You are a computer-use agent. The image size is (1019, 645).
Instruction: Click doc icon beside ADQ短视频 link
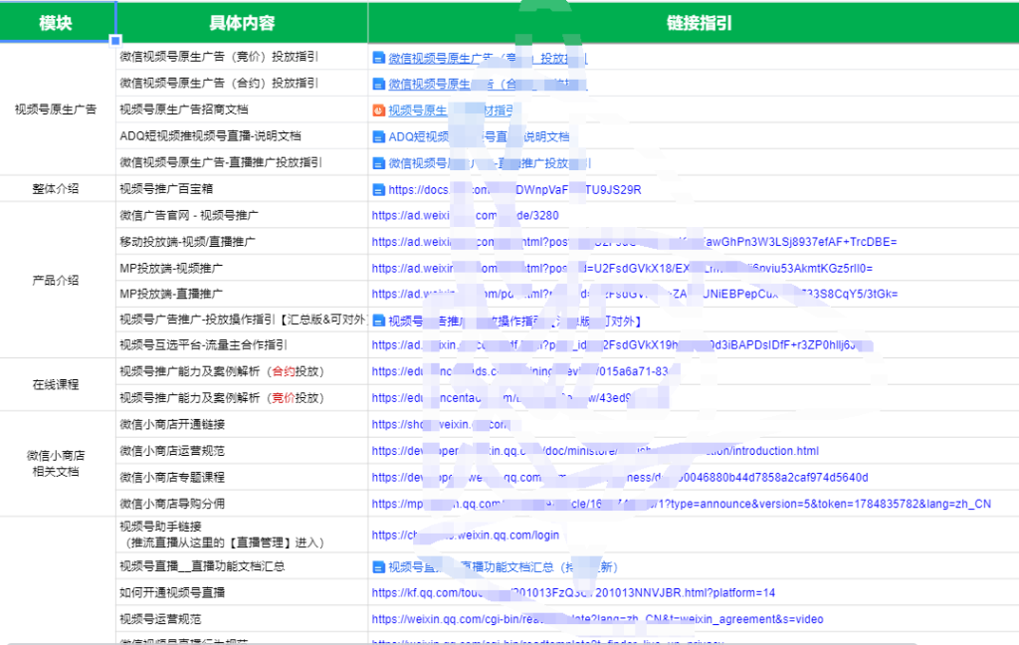378,136
